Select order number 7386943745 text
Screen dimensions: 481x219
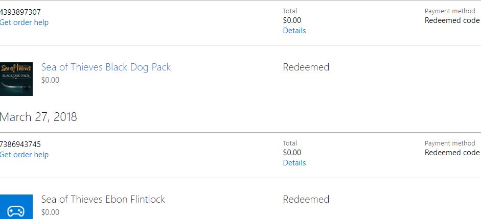pos(20,144)
